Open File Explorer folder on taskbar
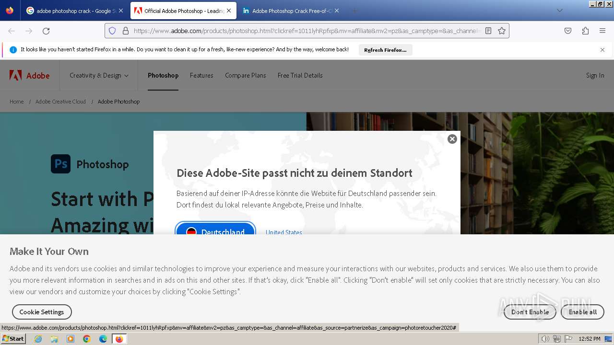Viewport: 614px width, 345px height. [54, 339]
